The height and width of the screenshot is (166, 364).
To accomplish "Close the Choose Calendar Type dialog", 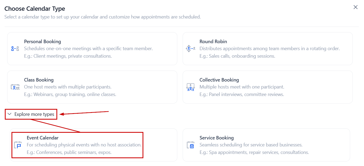I will tap(355, 7).
